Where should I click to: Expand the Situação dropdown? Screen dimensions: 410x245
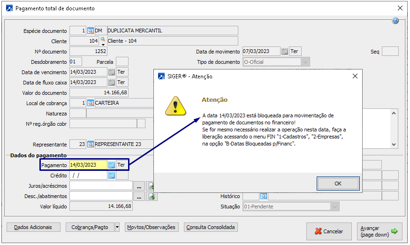coord(334,207)
